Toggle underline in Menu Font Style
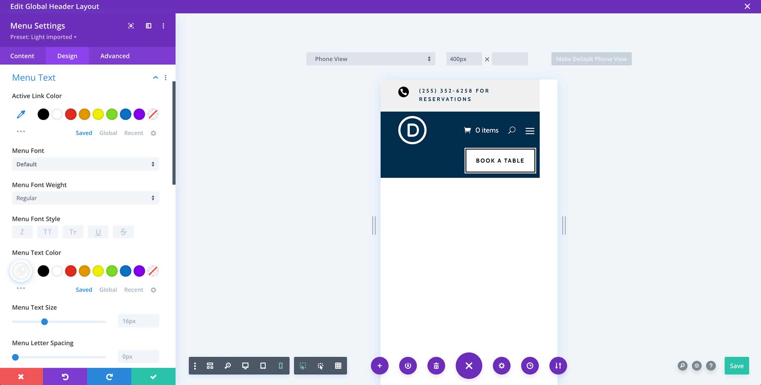 (98, 232)
